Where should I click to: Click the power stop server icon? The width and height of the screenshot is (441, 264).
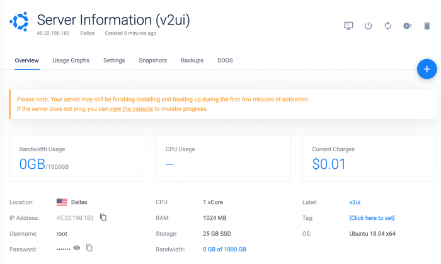(x=369, y=26)
